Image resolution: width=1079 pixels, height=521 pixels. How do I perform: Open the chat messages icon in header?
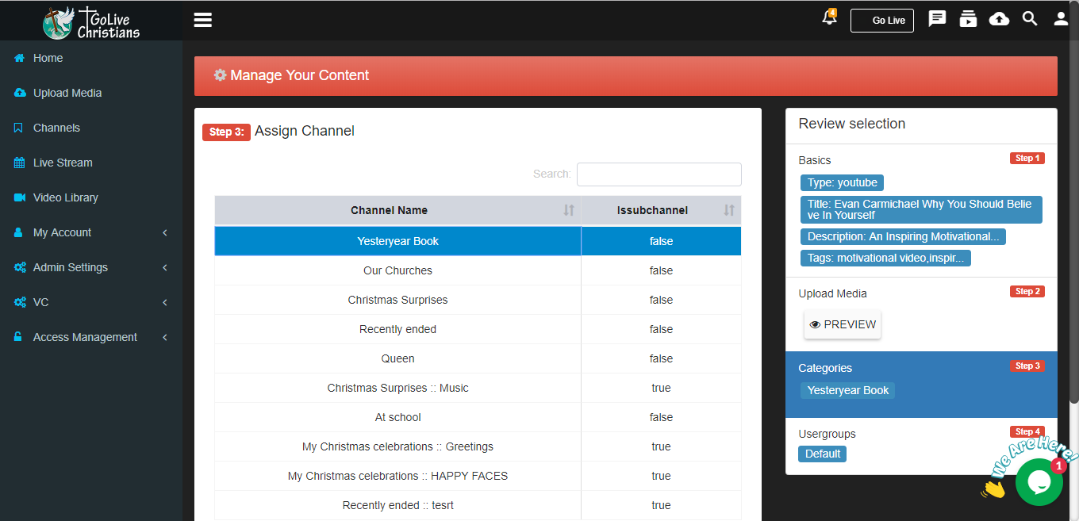(937, 18)
